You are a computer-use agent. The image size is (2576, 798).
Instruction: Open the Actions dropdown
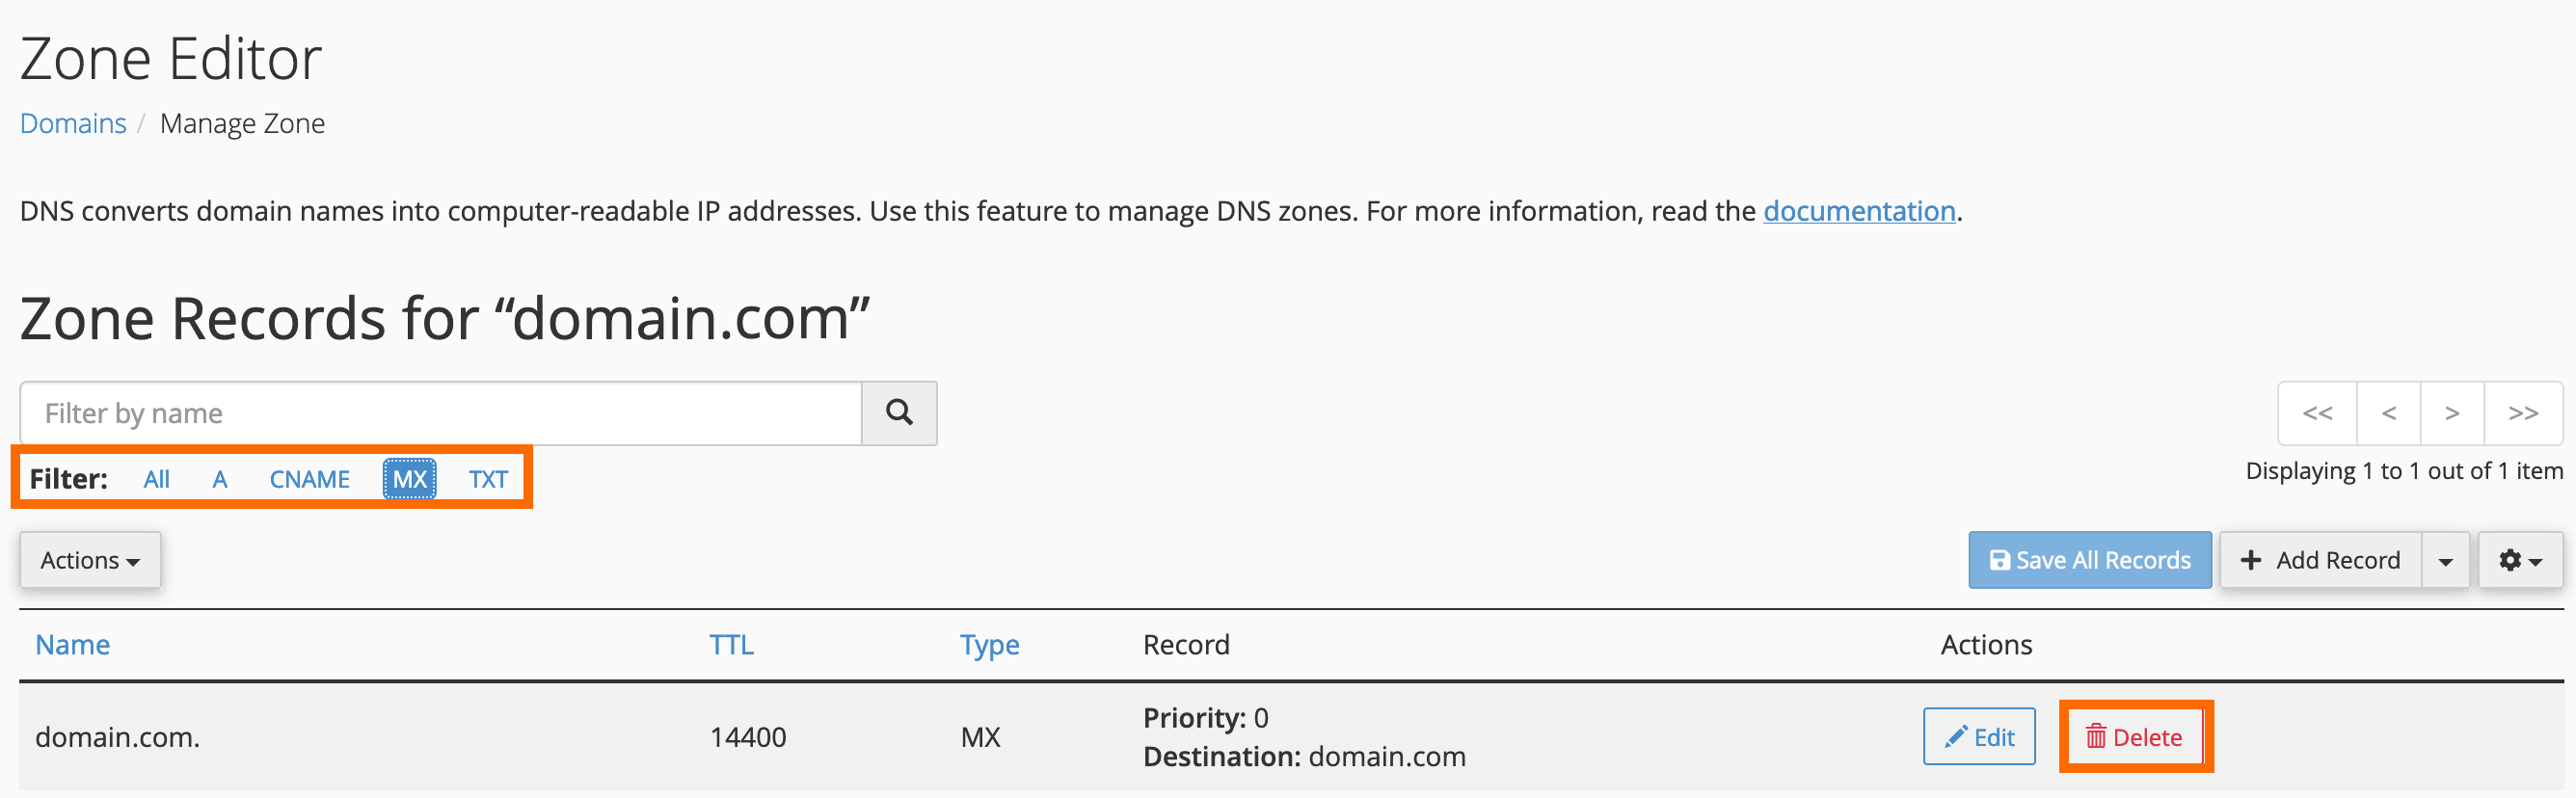tap(89, 560)
